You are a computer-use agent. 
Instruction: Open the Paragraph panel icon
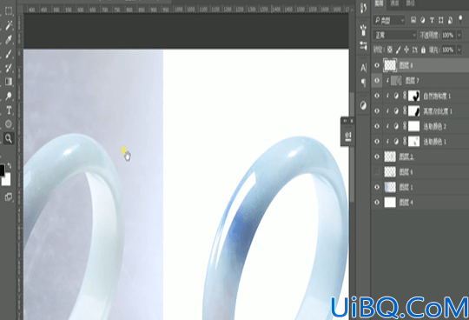pos(363,83)
